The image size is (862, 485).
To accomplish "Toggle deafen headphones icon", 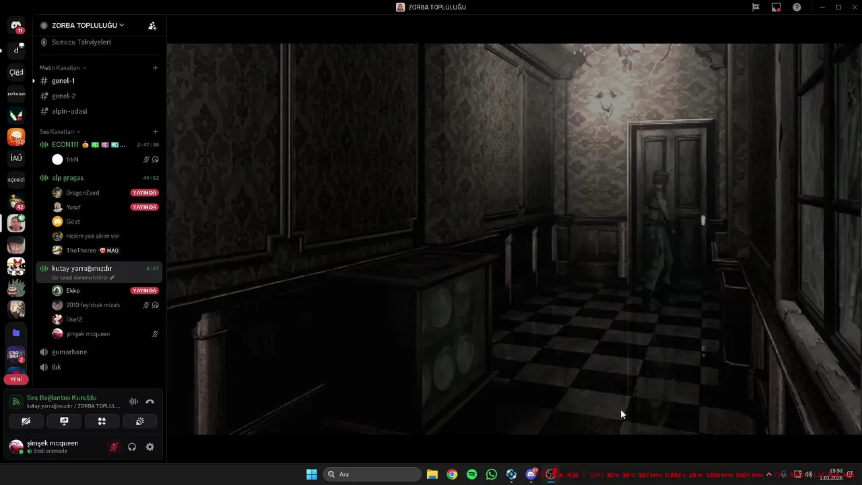I will (132, 447).
